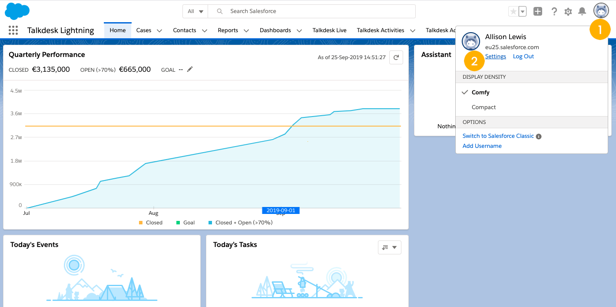This screenshot has height=307, width=616.
Task: Open the Dashboards tab
Action: (275, 30)
